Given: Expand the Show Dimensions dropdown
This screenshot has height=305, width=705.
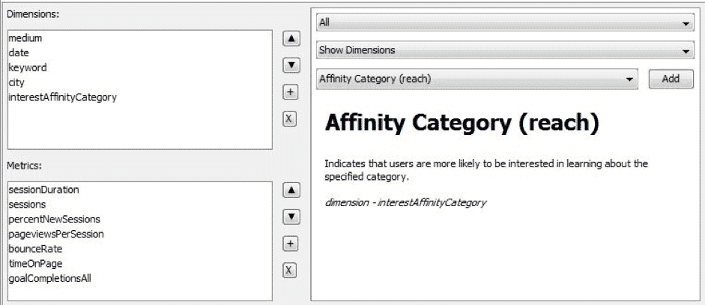Looking at the screenshot, I should [x=505, y=51].
